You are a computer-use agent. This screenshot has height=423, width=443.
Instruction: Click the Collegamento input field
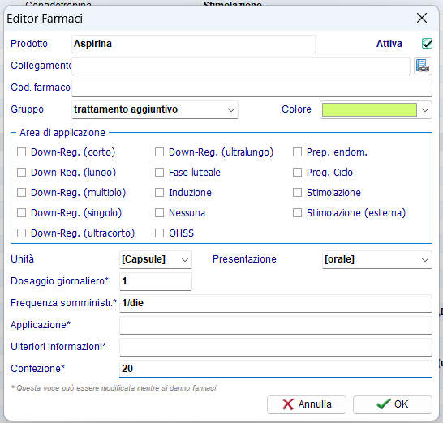coord(241,66)
